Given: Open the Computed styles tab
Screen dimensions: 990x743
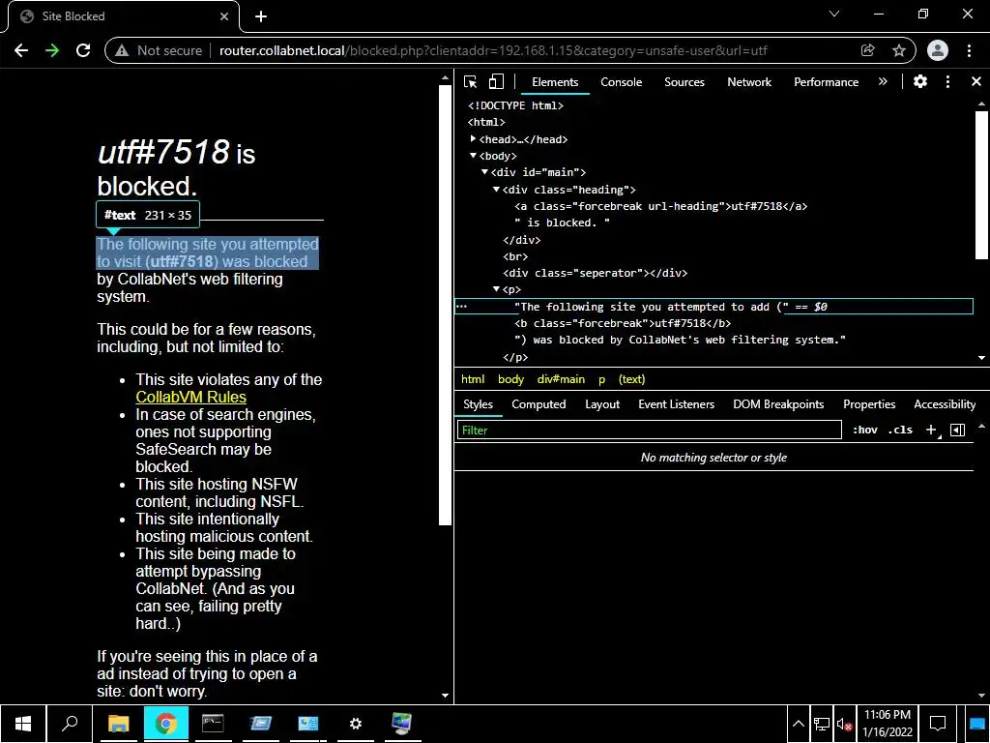Looking at the screenshot, I should (539, 404).
